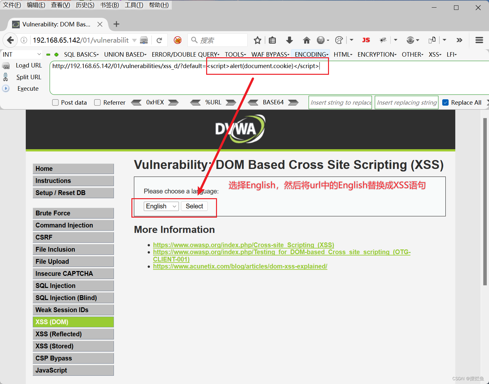This screenshot has height=384, width=489.
Task: Open the 文件(F) menu
Action: click(x=12, y=5)
